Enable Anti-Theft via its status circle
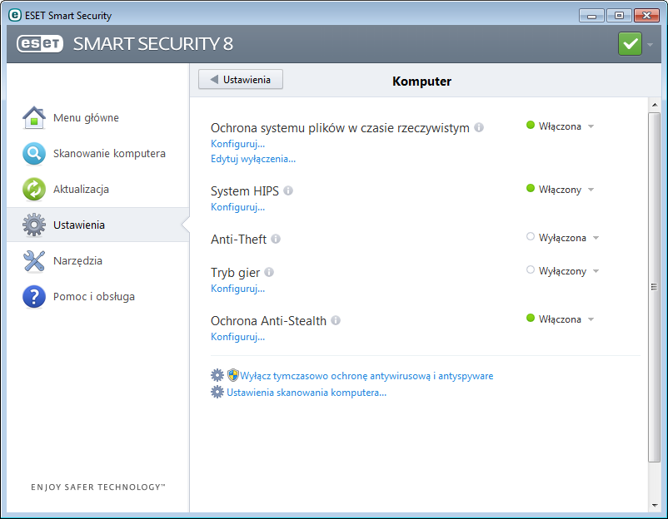This screenshot has height=519, width=668. (x=531, y=236)
